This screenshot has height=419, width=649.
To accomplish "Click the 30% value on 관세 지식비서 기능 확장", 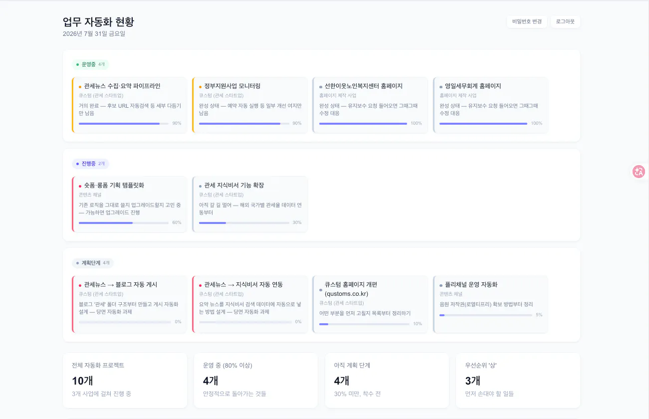I will 297,222.
